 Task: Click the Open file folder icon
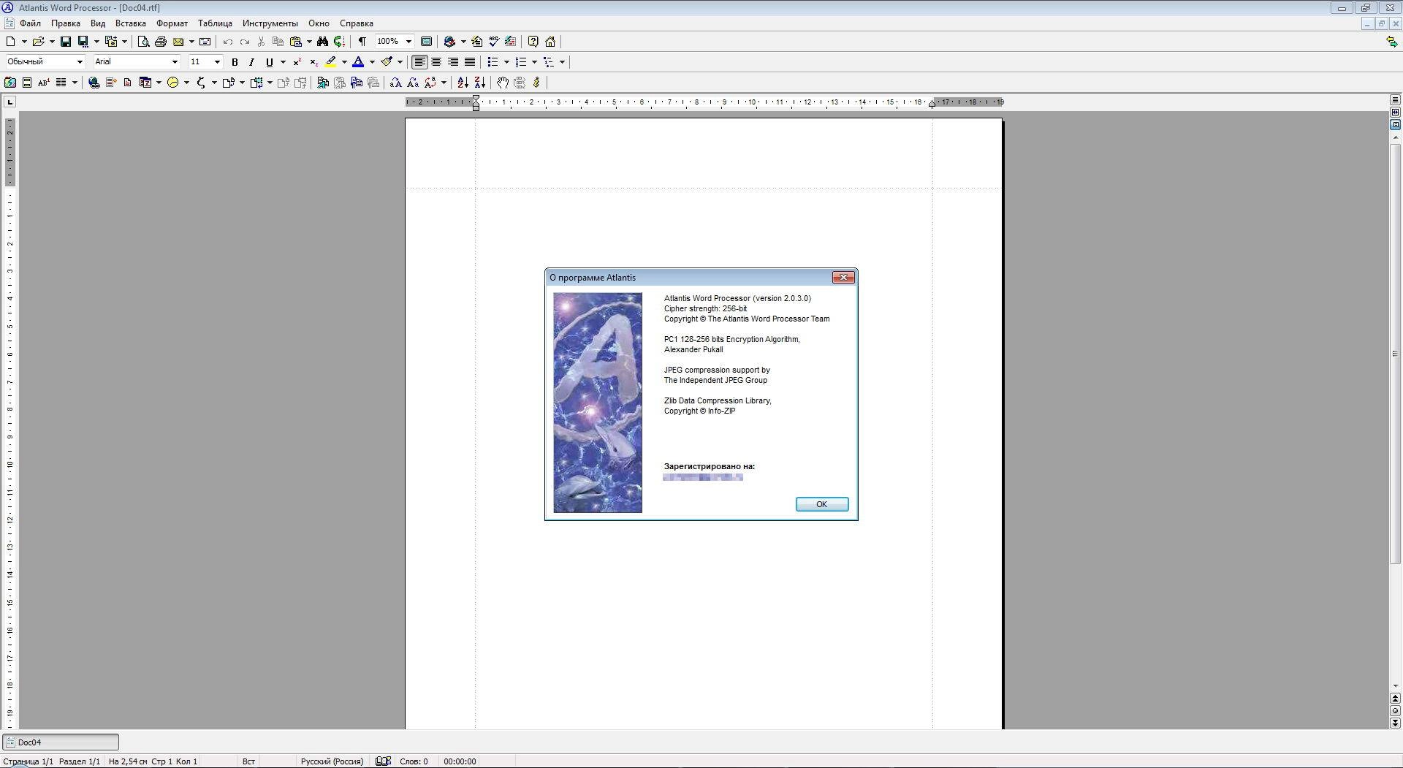point(39,42)
